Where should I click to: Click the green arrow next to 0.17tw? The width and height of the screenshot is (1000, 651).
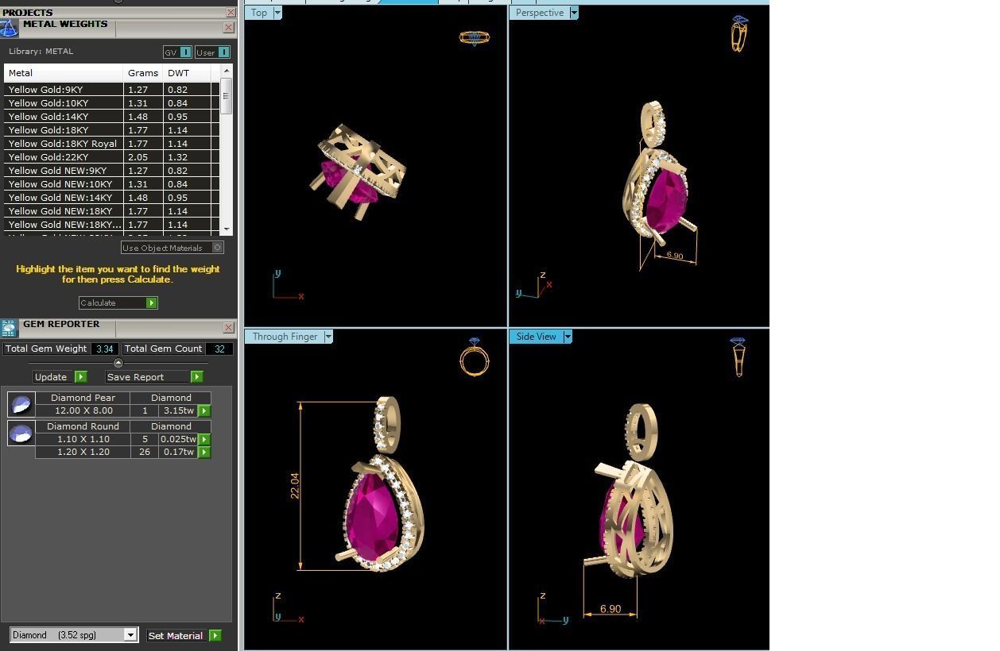204,452
